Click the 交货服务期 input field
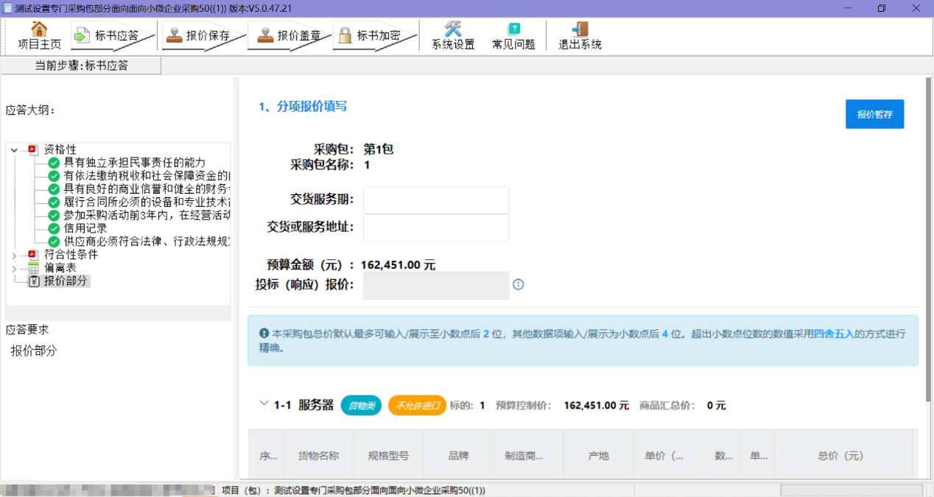This screenshot has height=497, width=934. 436,200
